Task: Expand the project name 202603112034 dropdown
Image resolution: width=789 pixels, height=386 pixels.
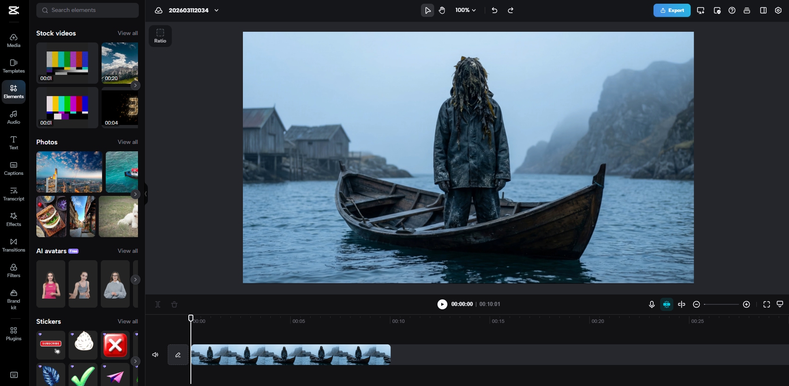Action: coord(216,10)
